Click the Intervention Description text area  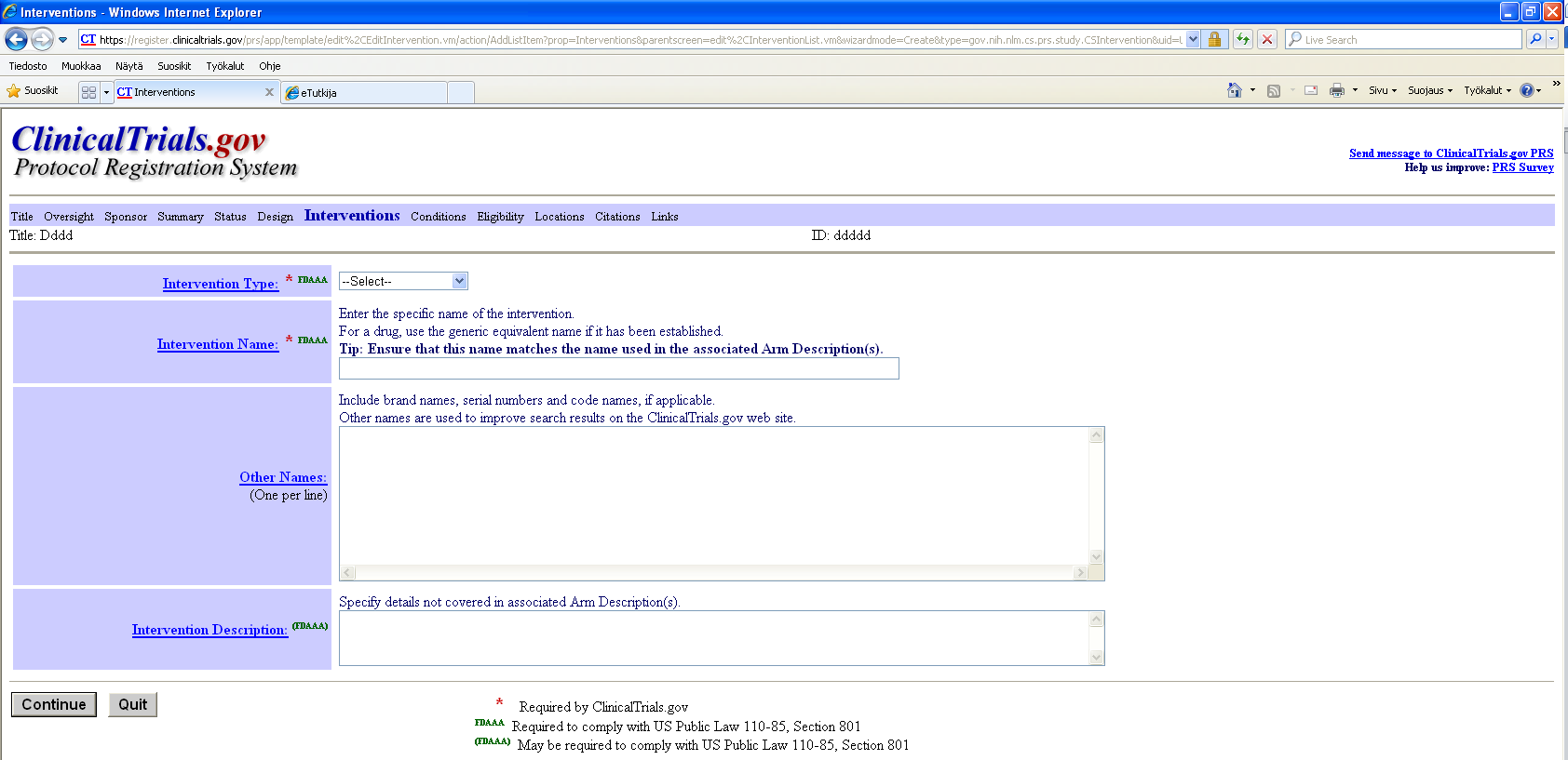tap(714, 638)
